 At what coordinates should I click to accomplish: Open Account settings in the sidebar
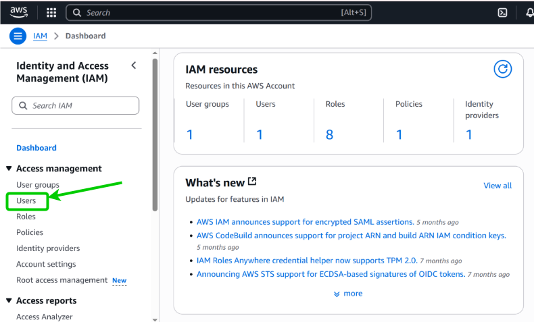coord(46,264)
